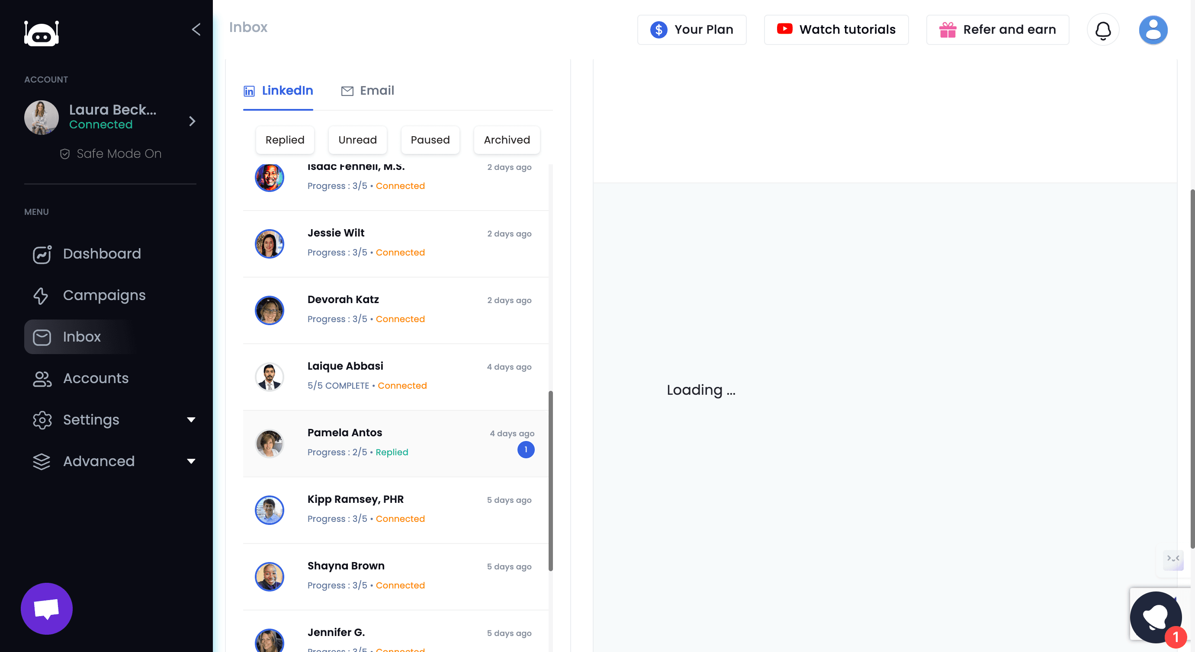Open the user profile avatar icon
The height and width of the screenshot is (652, 1195).
tap(1153, 30)
